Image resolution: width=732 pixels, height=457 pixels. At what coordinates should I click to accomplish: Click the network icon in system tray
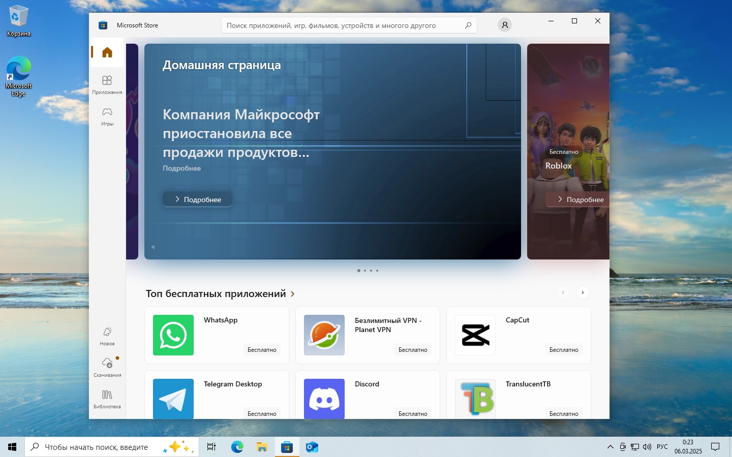(635, 447)
